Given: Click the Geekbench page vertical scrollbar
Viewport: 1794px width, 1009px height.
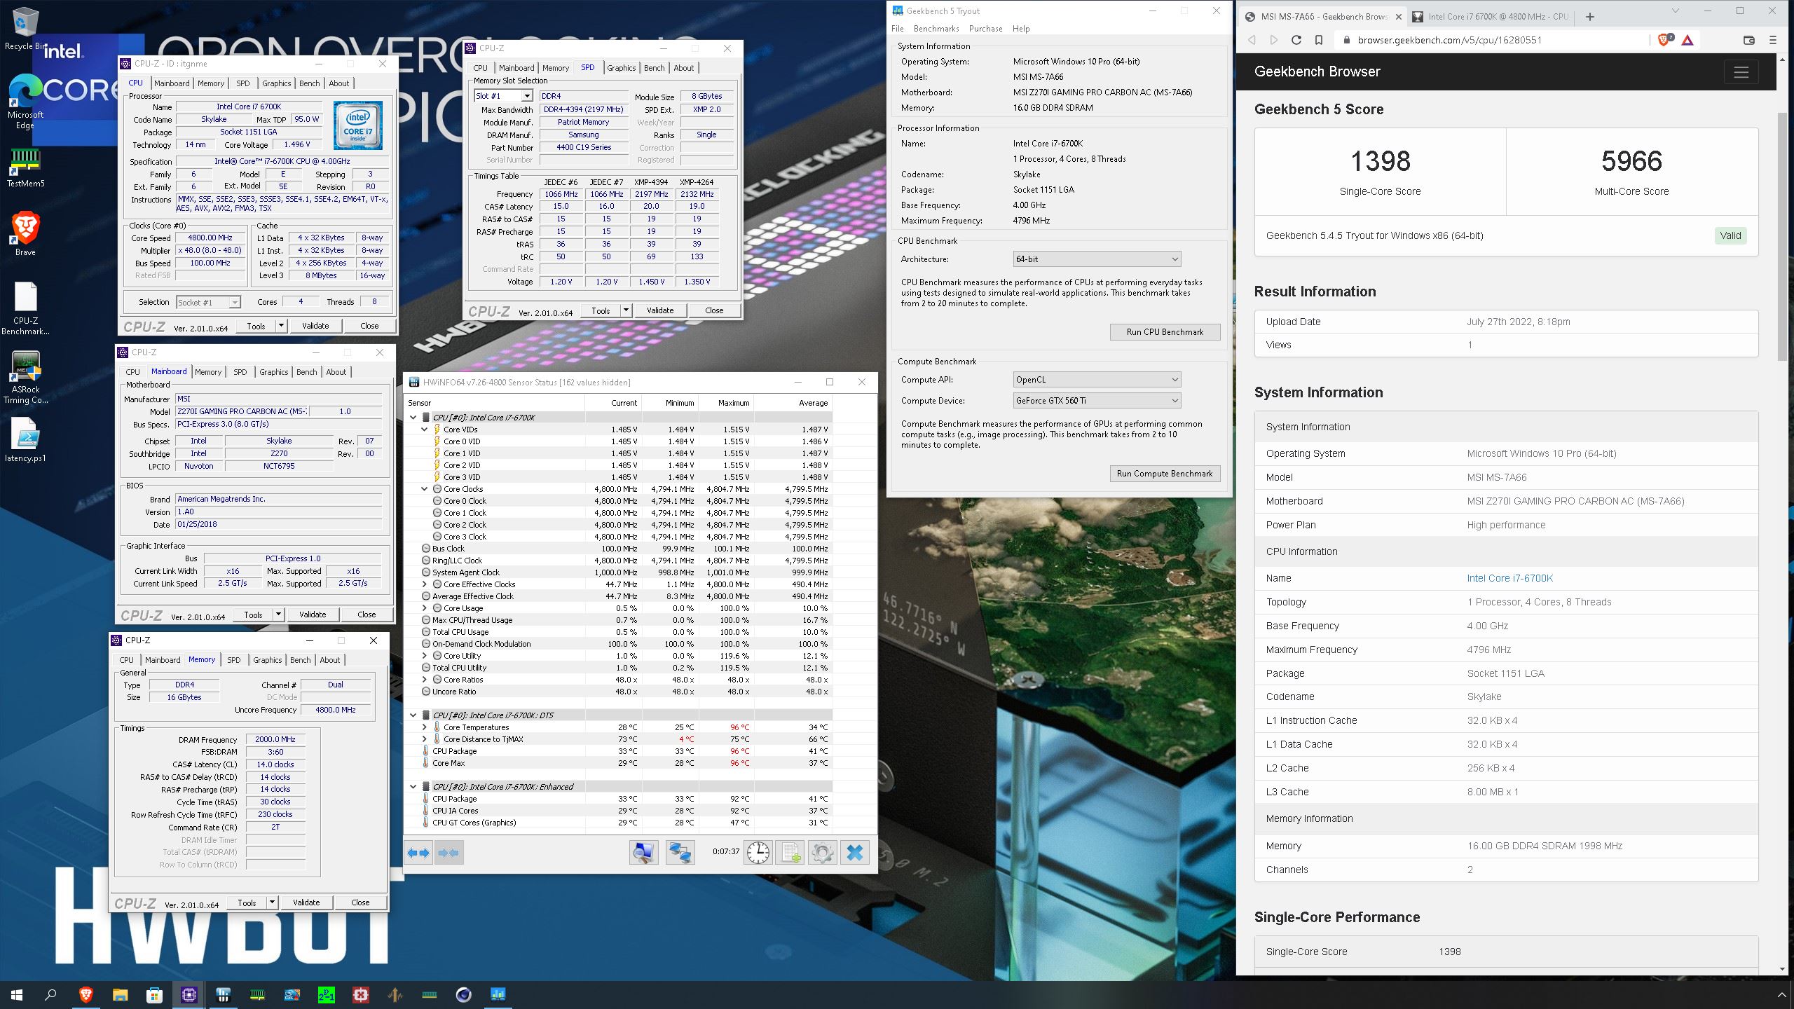Looking at the screenshot, I should click(1783, 238).
